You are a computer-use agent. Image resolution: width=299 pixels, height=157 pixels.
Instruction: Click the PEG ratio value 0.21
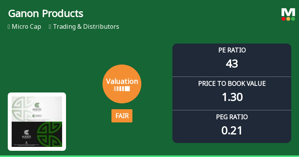coord(232,130)
